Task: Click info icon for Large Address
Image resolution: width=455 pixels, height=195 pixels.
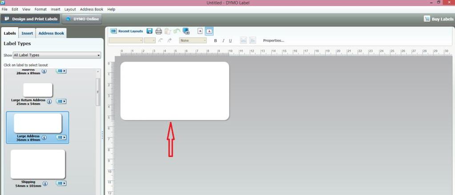Action: pos(44,138)
